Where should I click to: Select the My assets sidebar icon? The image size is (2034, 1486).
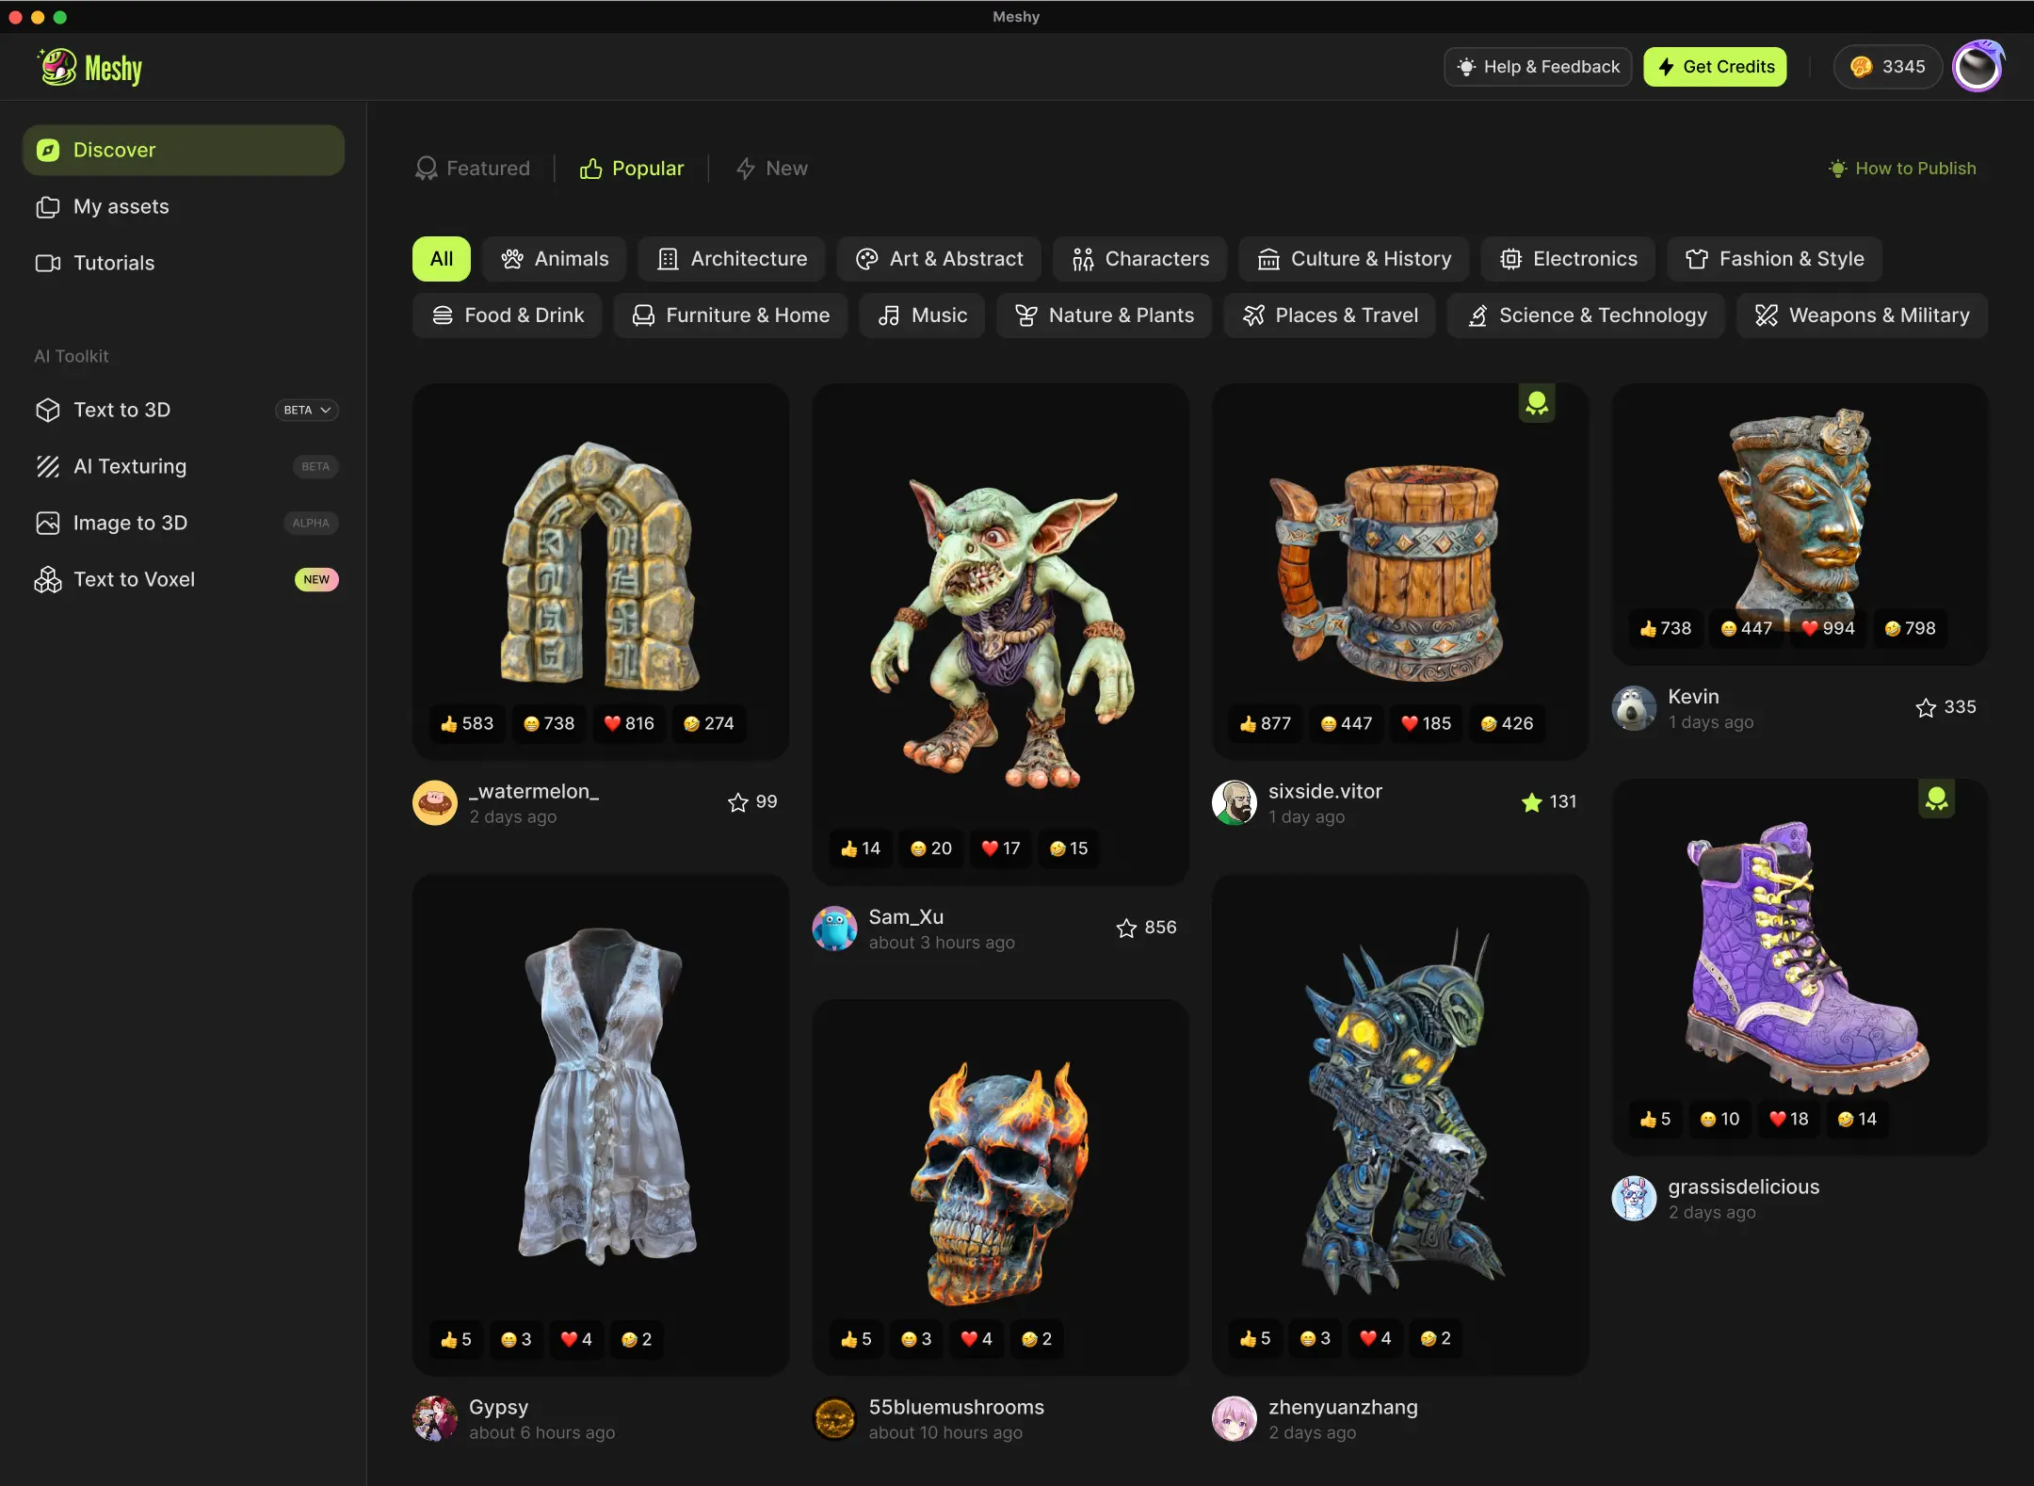point(48,206)
